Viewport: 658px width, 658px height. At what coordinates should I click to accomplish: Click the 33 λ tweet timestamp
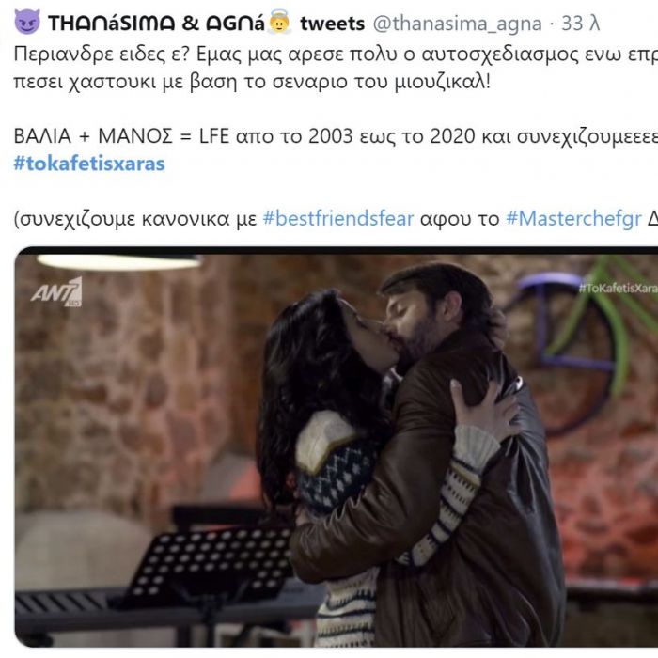[580, 23]
